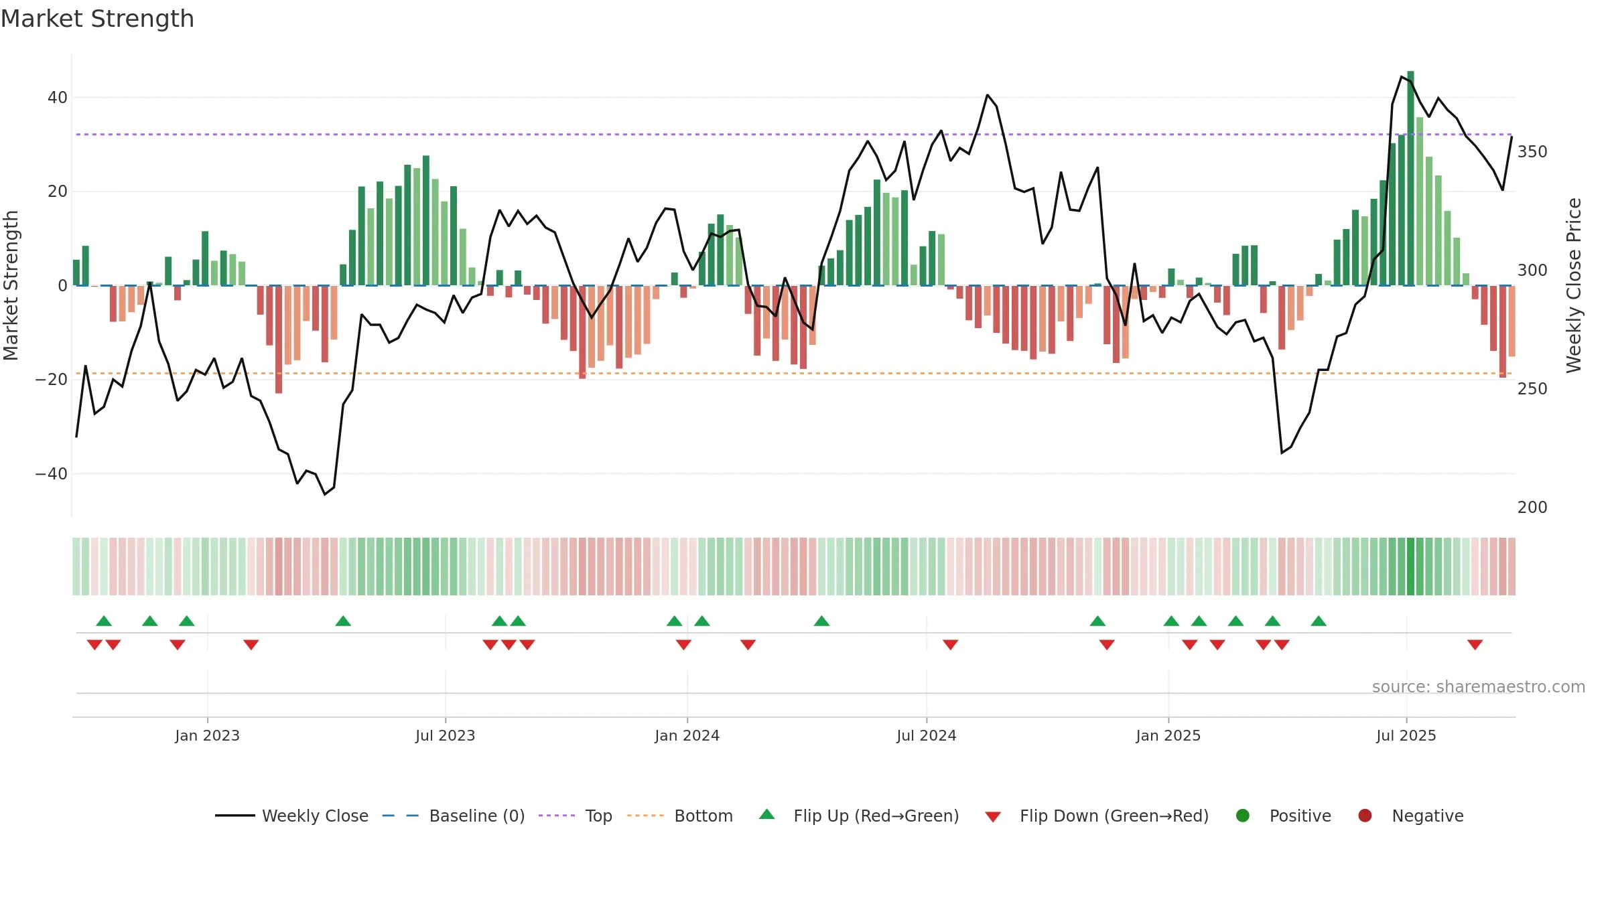This screenshot has height=904, width=1608.
Task: Click the Market Strength chart title
Action: pos(97,19)
